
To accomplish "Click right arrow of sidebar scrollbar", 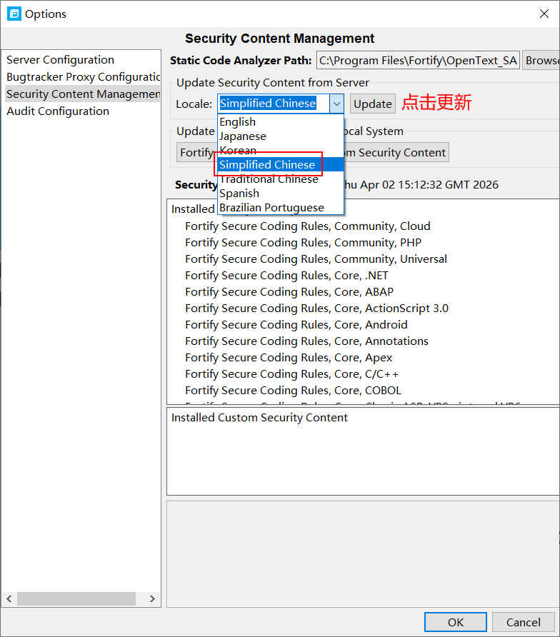I will (x=152, y=599).
